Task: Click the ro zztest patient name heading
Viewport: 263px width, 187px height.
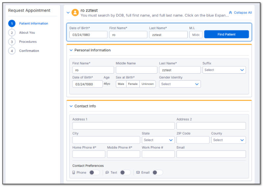Action: coord(89,11)
